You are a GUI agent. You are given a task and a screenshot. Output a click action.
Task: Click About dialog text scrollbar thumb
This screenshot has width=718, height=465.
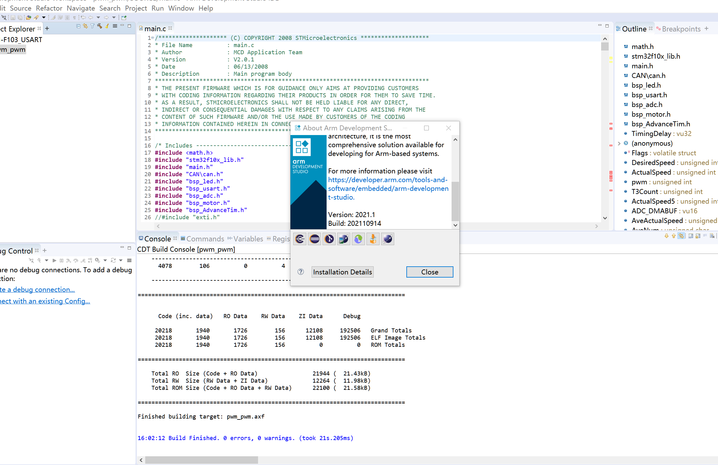[x=455, y=201]
